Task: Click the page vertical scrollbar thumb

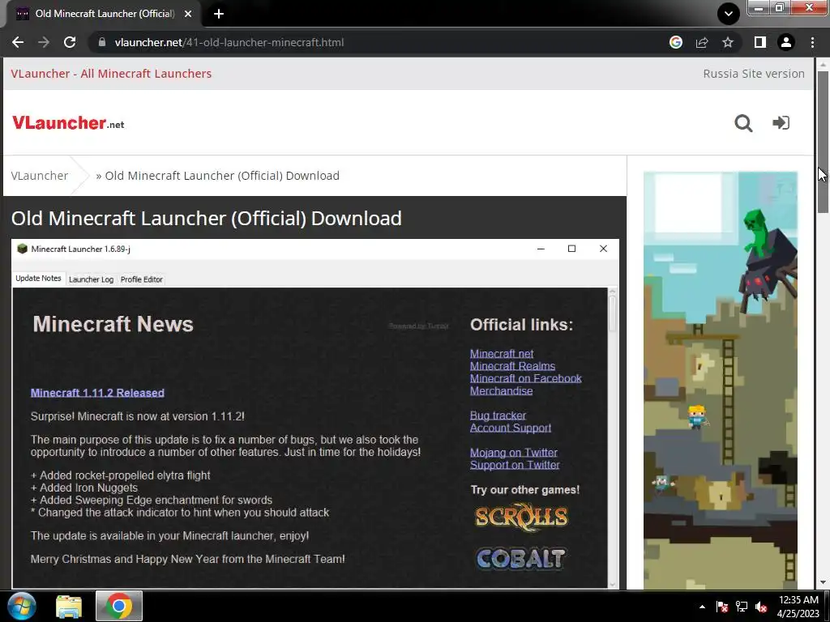Action: pos(822,142)
